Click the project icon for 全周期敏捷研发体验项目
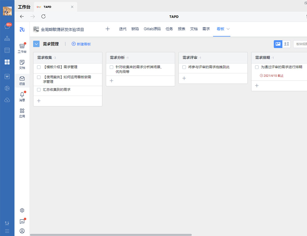 (x=36, y=29)
